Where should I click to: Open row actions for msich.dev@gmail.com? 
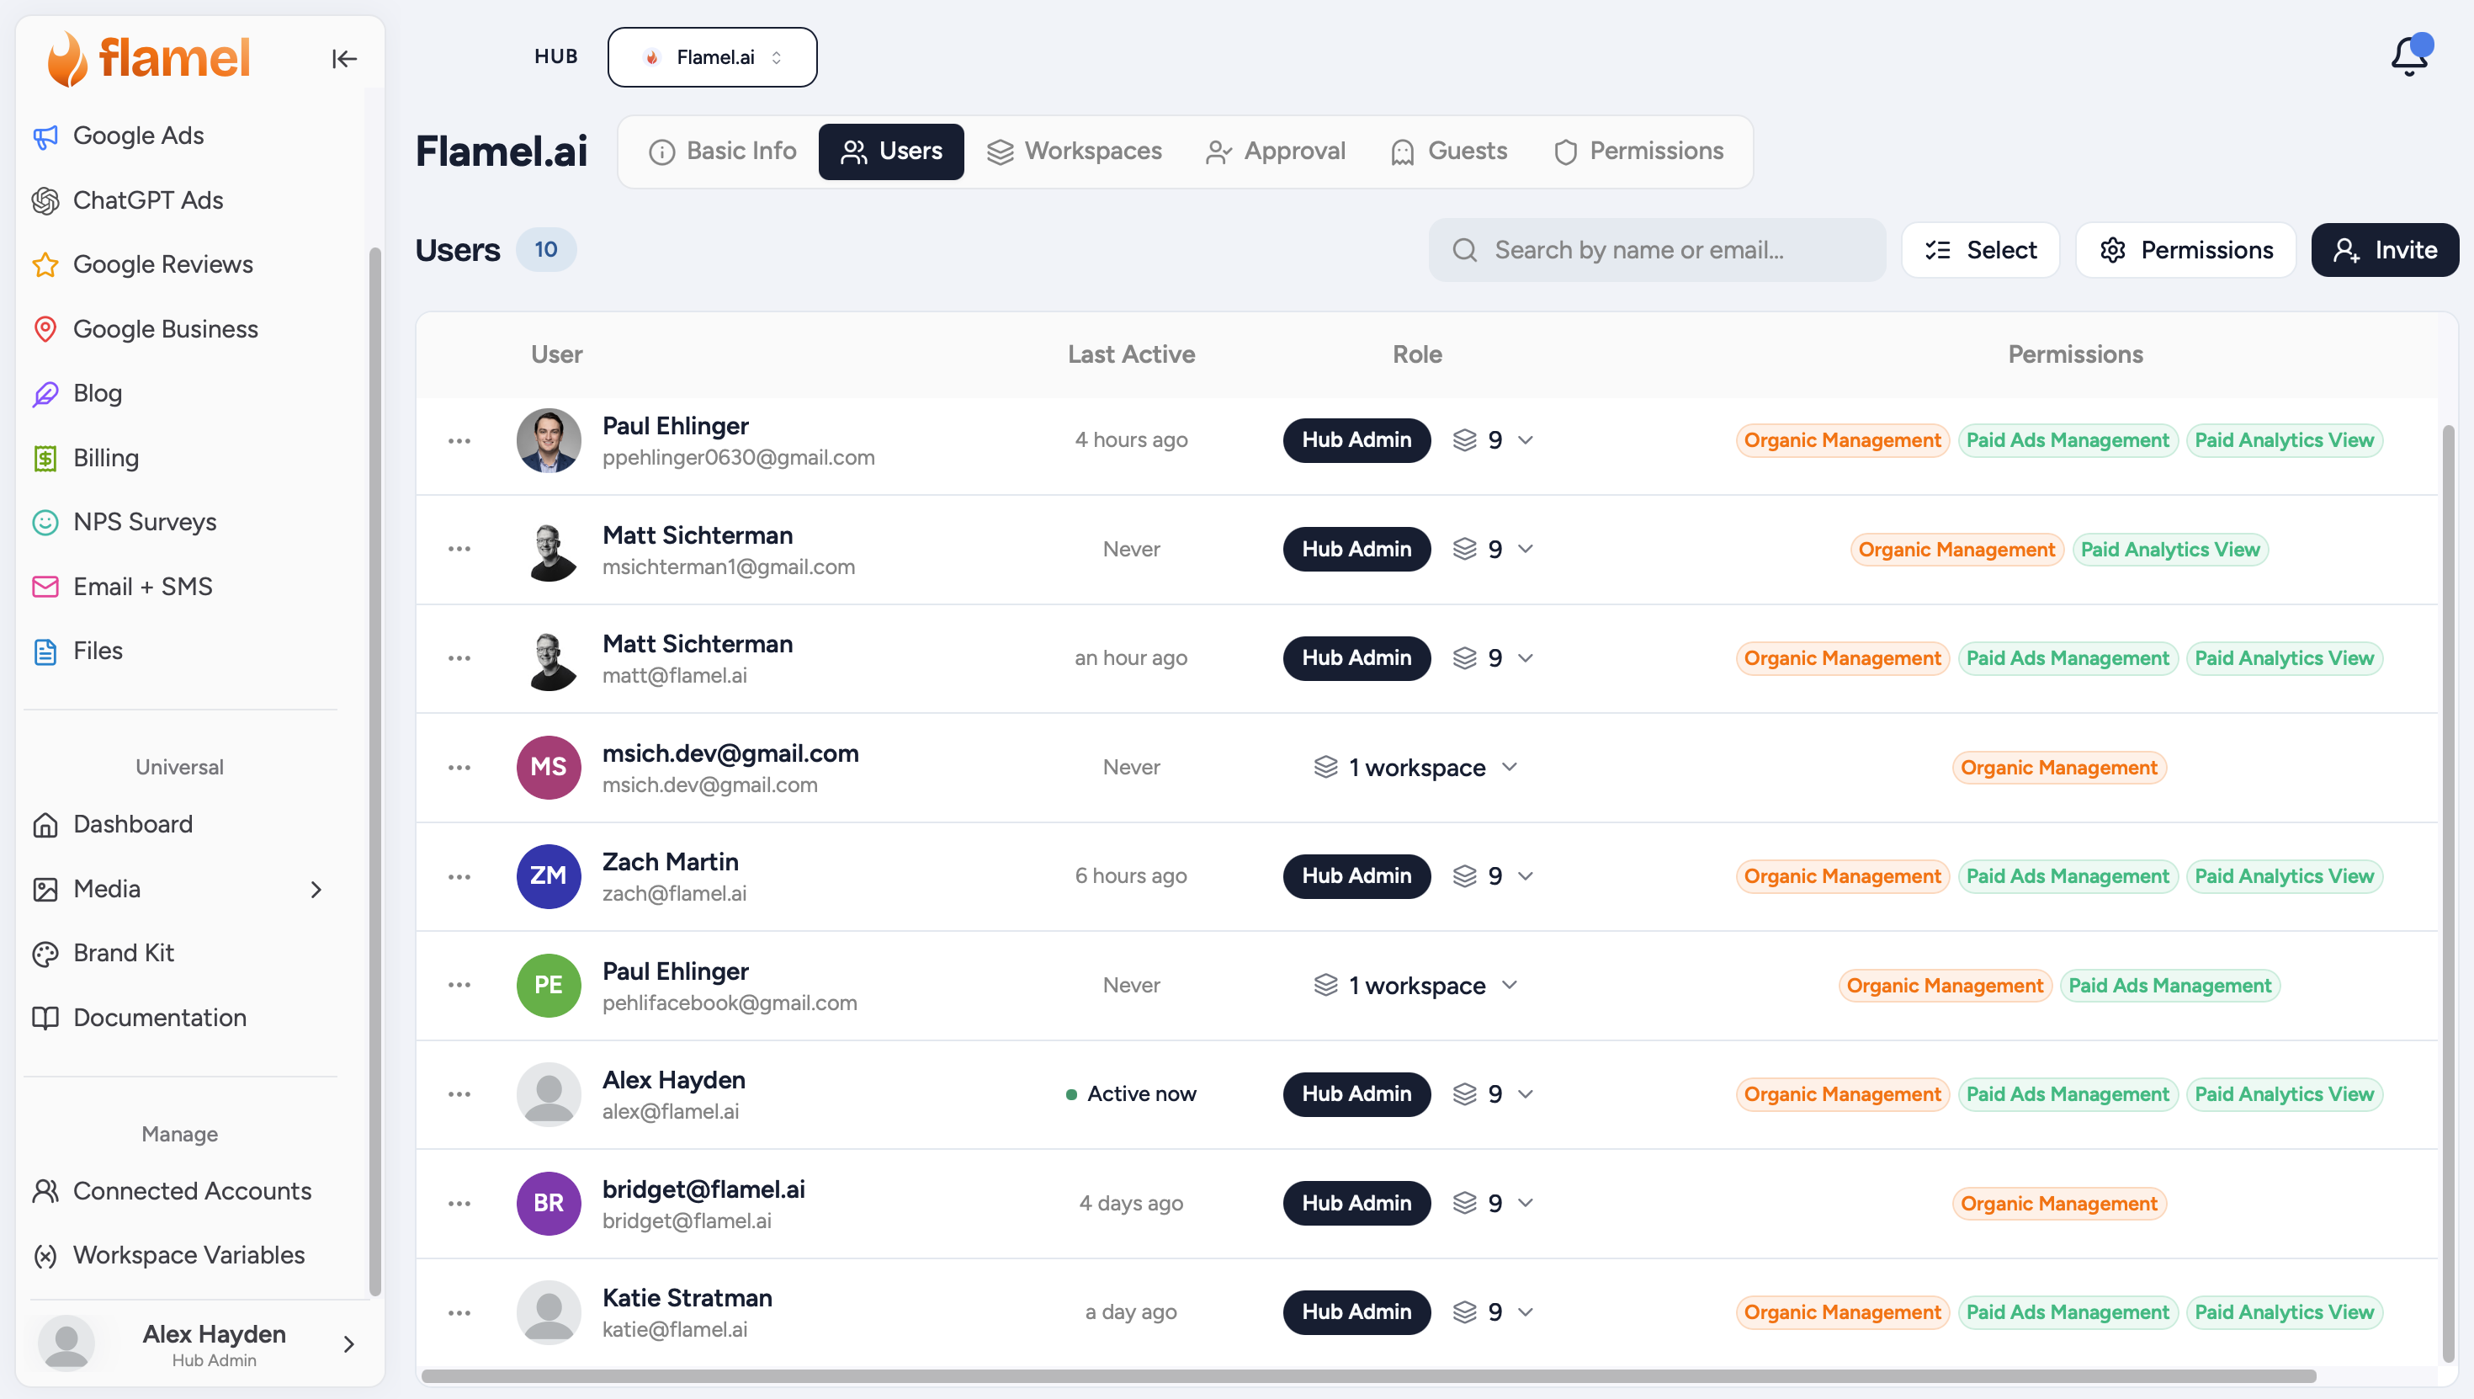[x=459, y=768]
